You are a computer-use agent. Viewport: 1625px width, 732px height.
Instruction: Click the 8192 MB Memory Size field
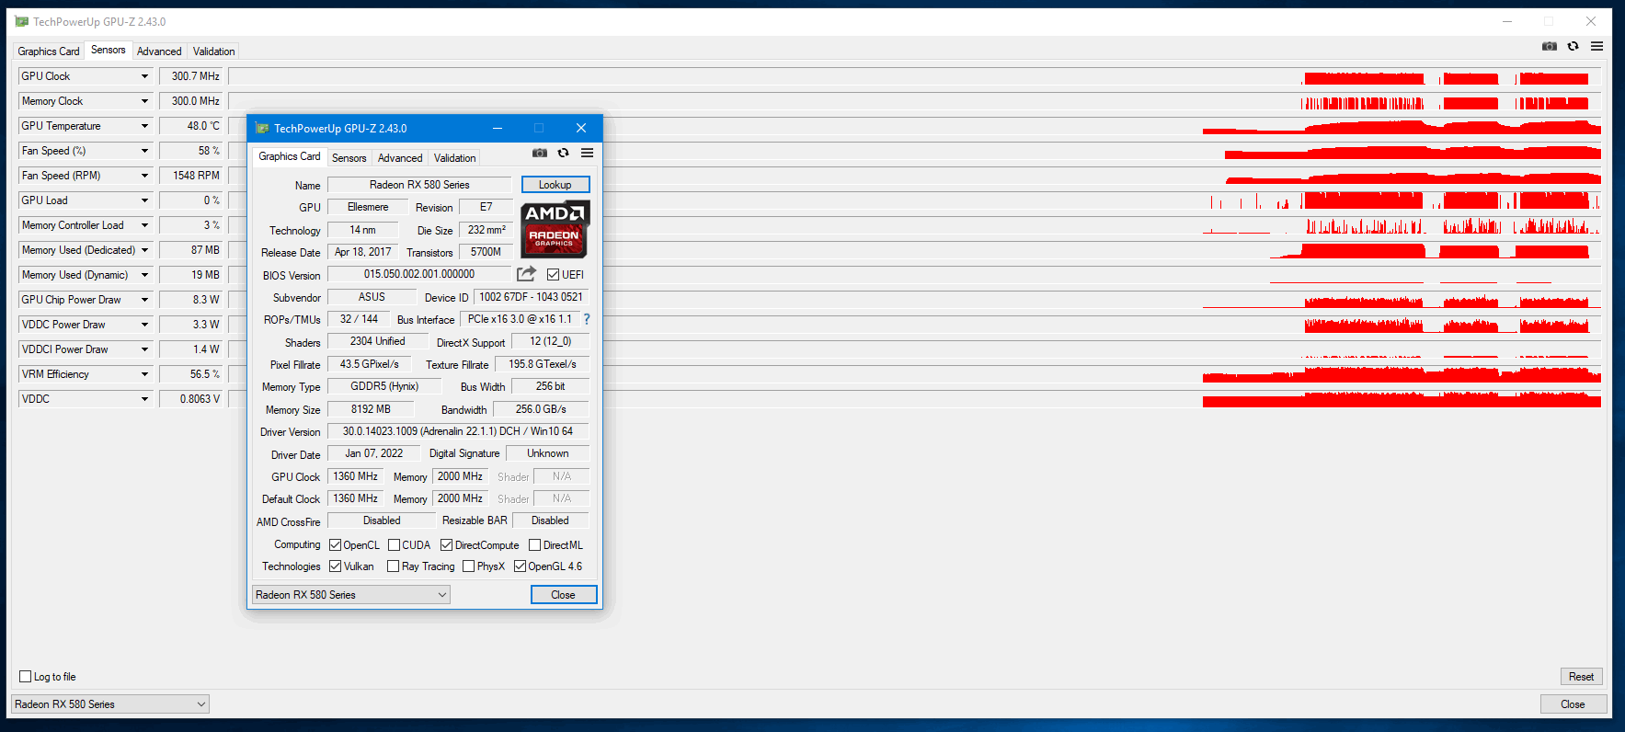pos(371,409)
